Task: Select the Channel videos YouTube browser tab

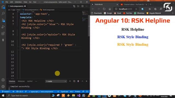Action: (x=134, y=4)
